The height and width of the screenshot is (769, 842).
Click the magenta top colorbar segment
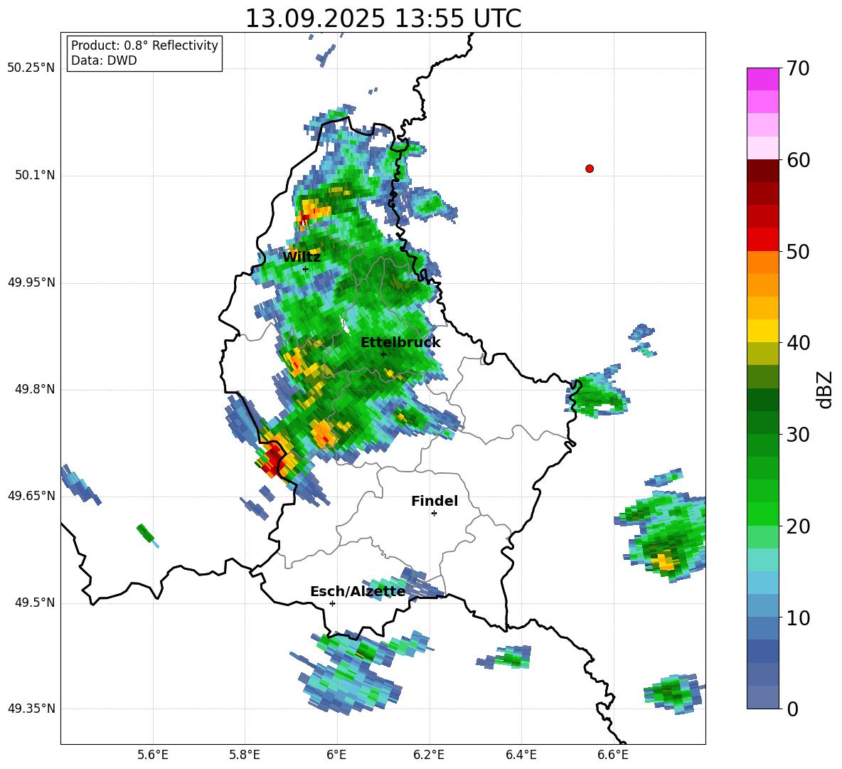click(x=762, y=79)
